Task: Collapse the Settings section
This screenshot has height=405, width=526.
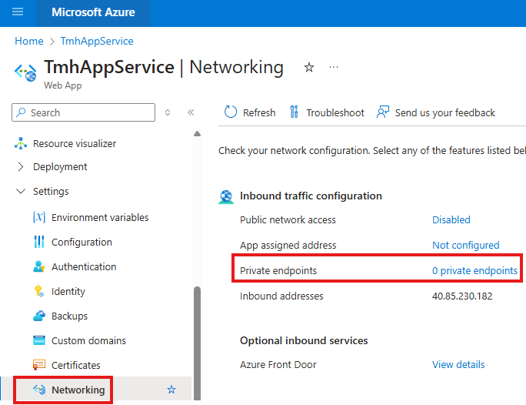Action: click(21, 192)
